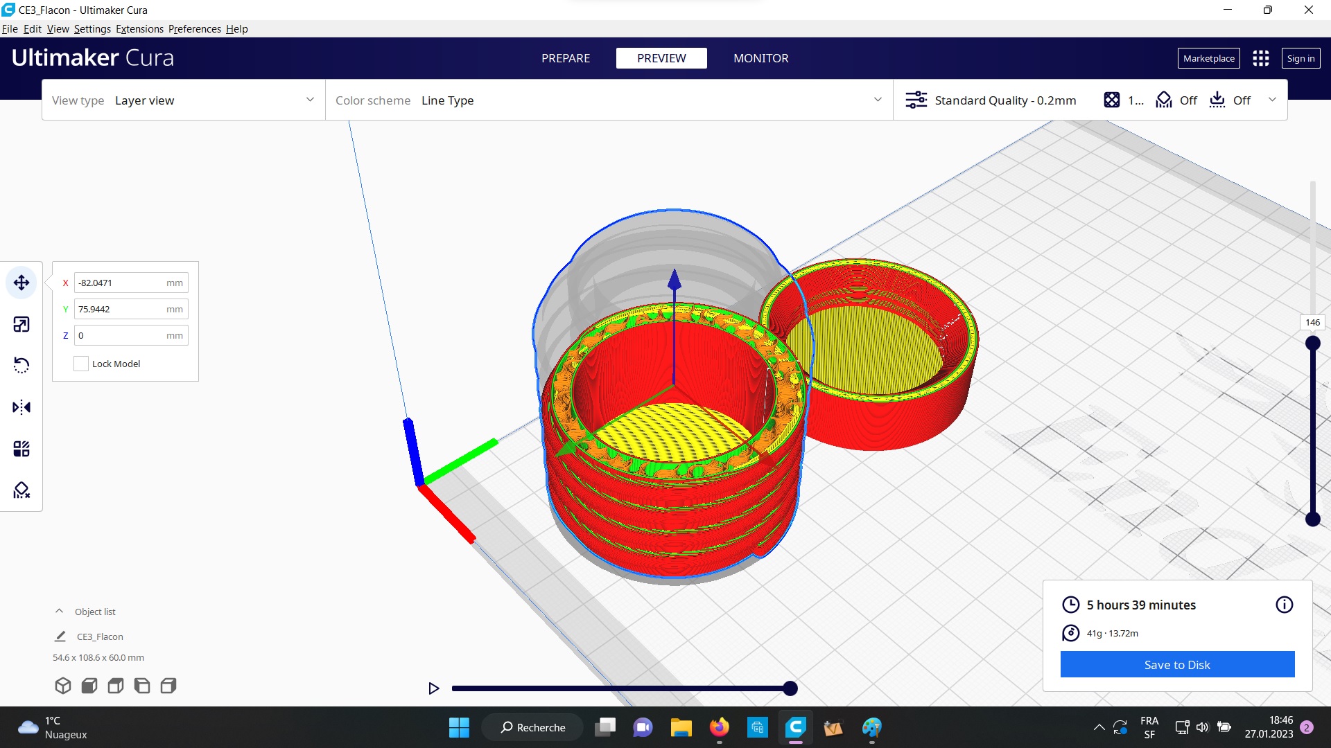This screenshot has width=1331, height=748.
Task: Enable the Lock Model checkbox
Action: click(x=81, y=364)
